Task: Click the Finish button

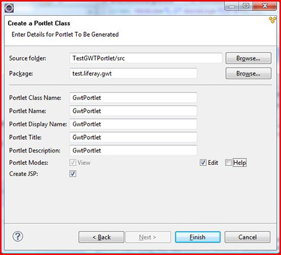Action: pos(198,237)
